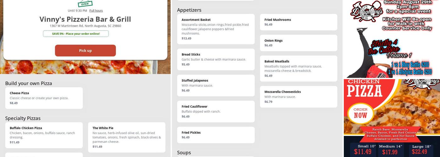The image size is (440, 157).
Task: Select the Fried Mushrooms appetizer
Action: point(299,22)
